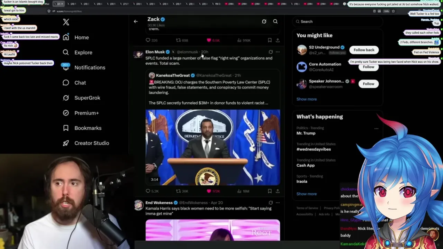Screen dimensions: 443x249
Task: Open Terms of Service footer link
Action: point(307,208)
